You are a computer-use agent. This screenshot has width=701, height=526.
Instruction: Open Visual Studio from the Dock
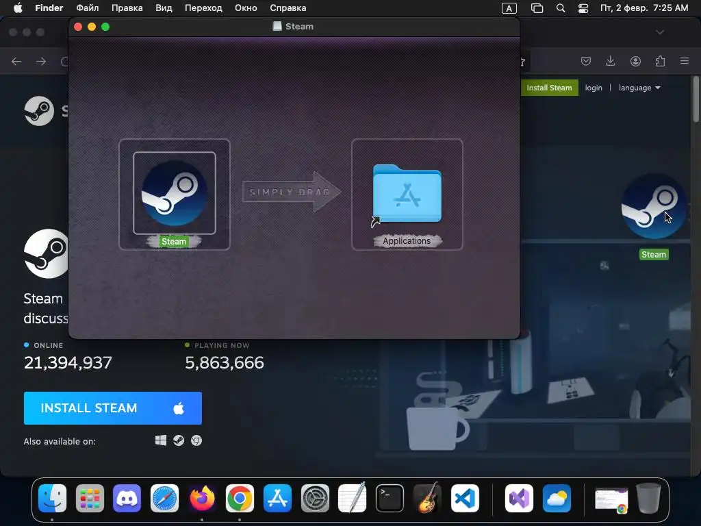point(519,498)
